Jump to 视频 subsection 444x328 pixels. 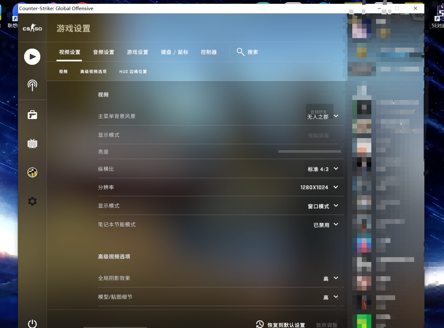coord(63,71)
